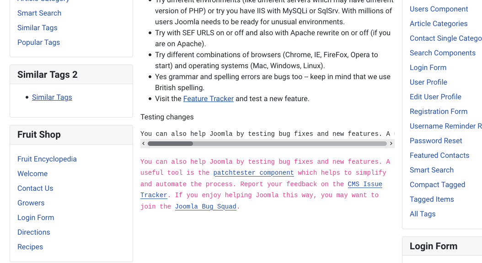482x263 pixels.
Task: Click the horizontal scrollbar thumb in code block
Action: coord(170,144)
